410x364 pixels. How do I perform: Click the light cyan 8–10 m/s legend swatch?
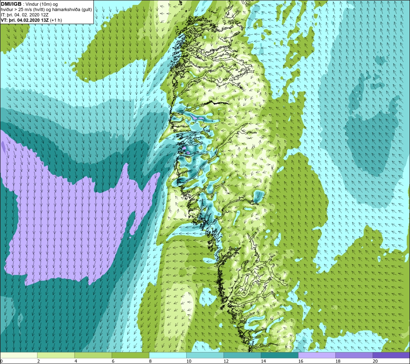pos(168,355)
